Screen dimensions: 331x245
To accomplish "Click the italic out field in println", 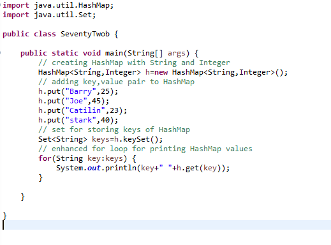I will (94, 168).
